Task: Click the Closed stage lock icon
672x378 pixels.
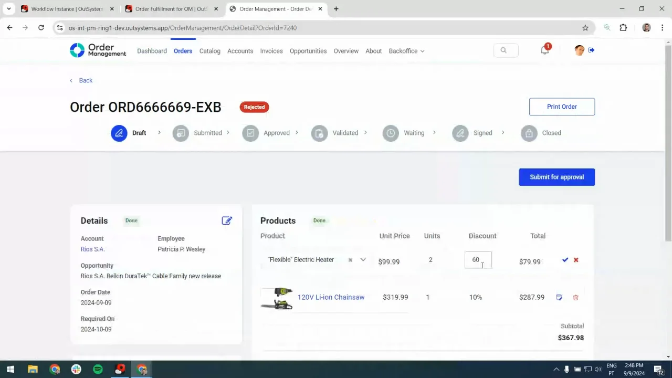Action: tap(529, 133)
